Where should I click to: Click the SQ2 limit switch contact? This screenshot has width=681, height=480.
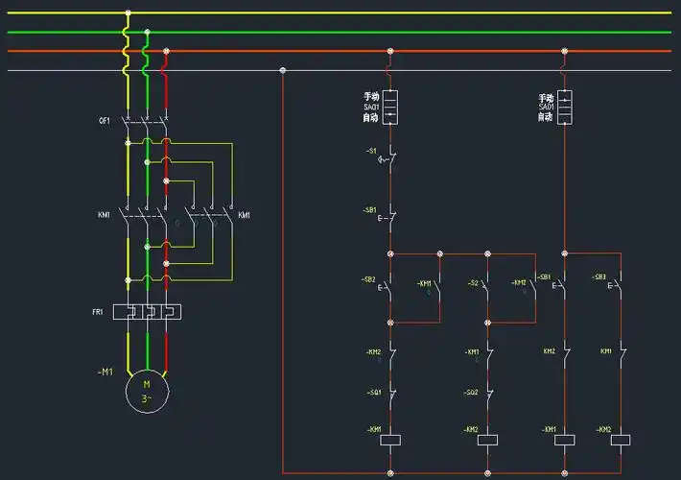[x=488, y=394]
